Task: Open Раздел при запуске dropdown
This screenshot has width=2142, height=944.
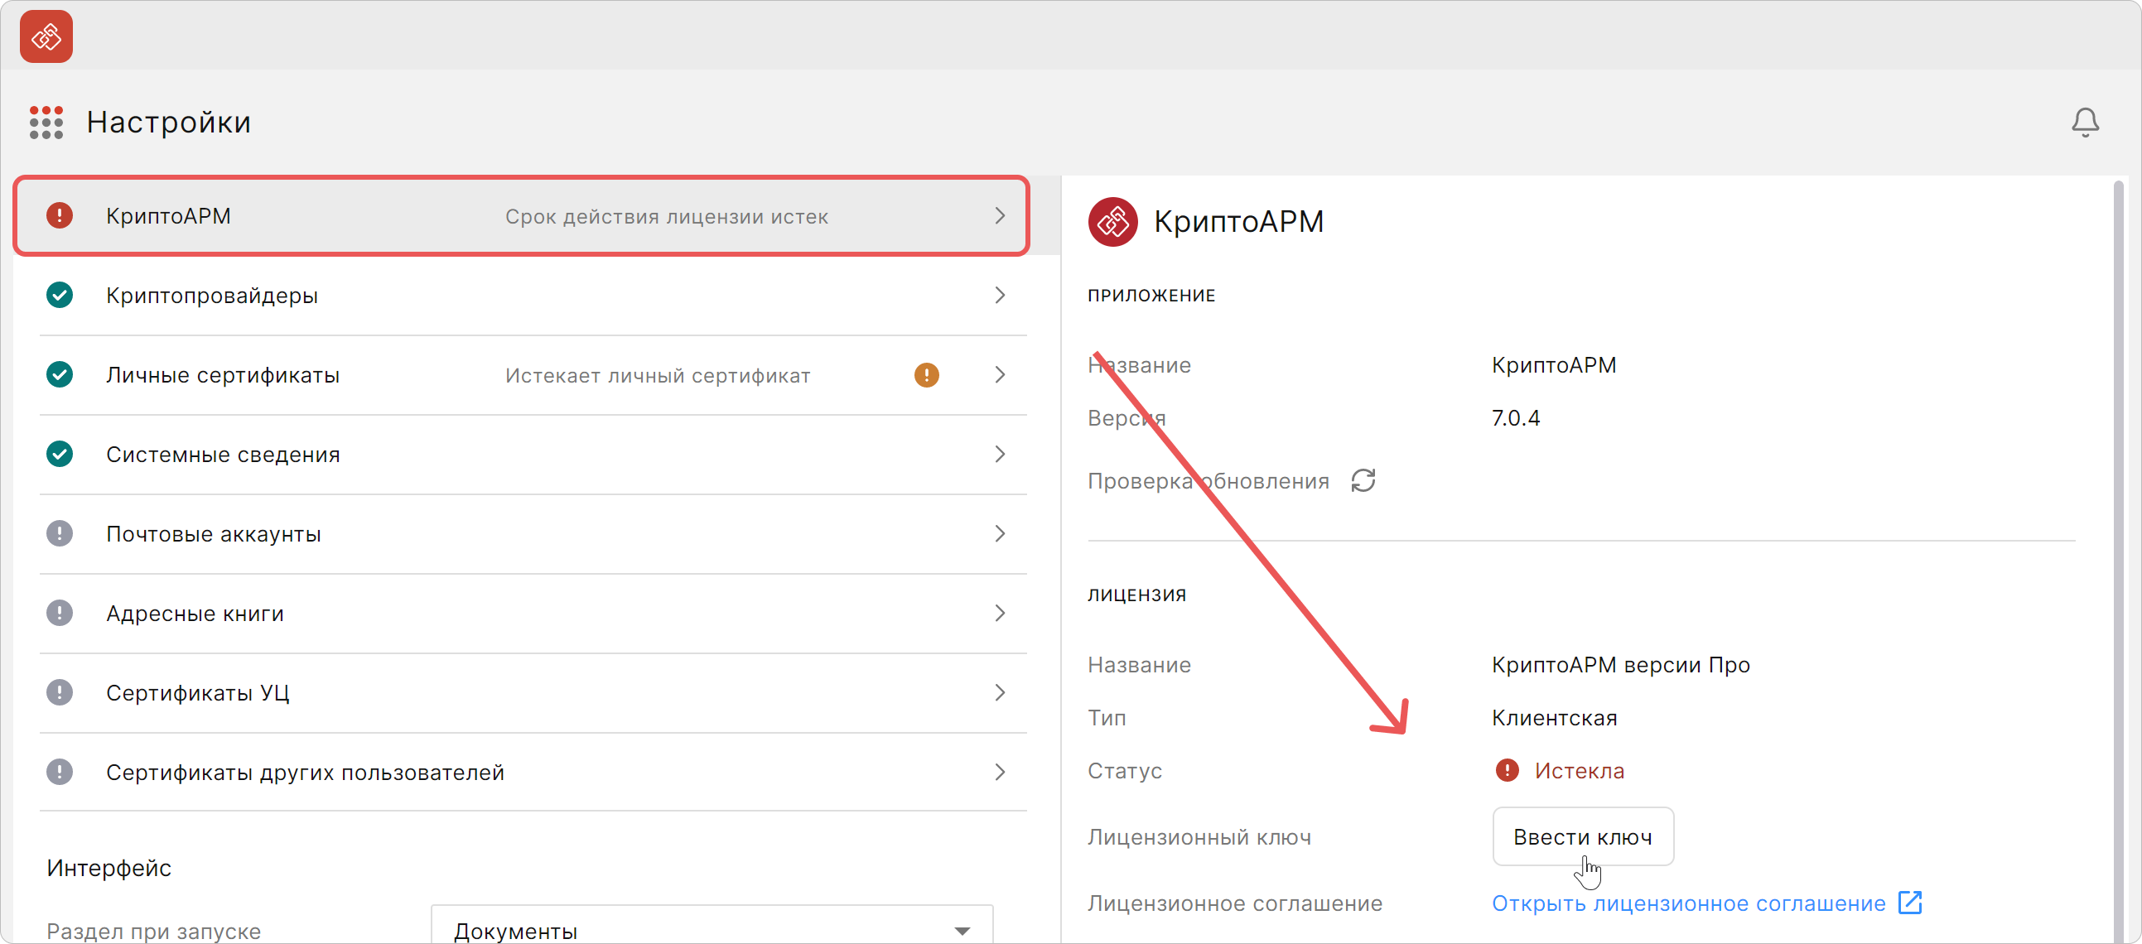Action: (712, 930)
